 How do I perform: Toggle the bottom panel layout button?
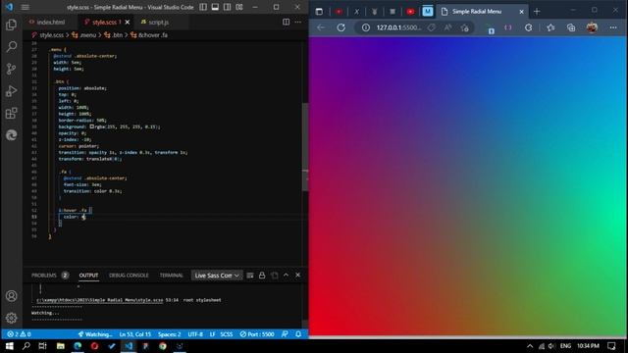coord(215,7)
